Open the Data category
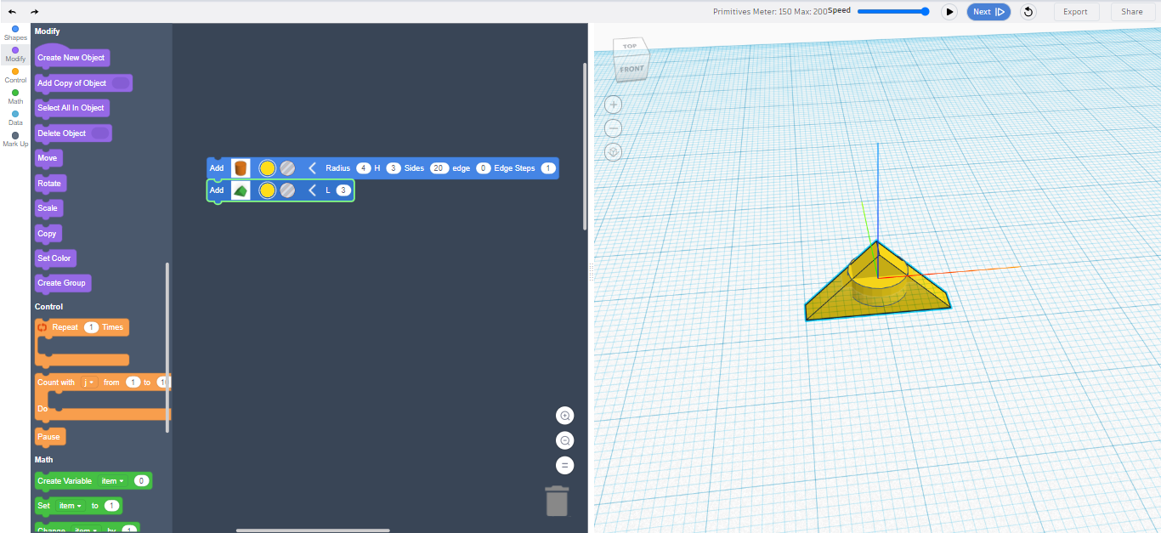Image resolution: width=1161 pixels, height=533 pixels. coord(15,118)
